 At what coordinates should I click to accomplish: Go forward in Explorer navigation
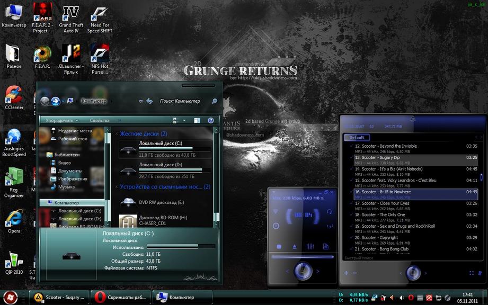pyautogui.click(x=56, y=101)
